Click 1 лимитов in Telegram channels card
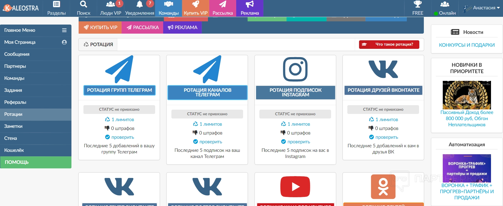Viewport: 503px width, 206px height. 207,124
